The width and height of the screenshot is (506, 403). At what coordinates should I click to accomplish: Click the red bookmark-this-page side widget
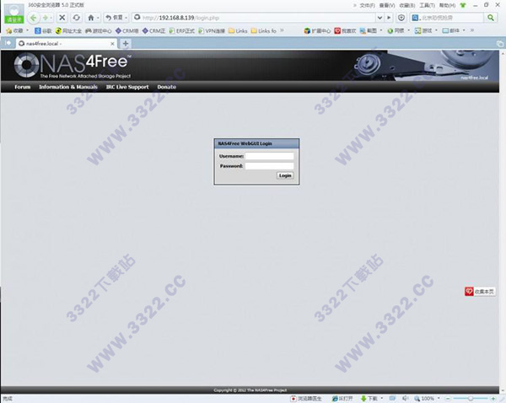coord(481,291)
